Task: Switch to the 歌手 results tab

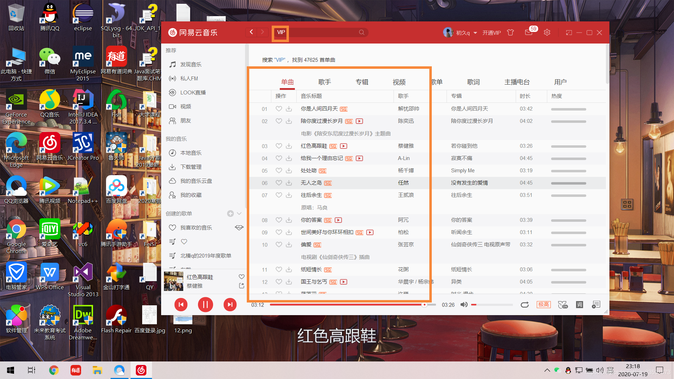Action: point(325,82)
